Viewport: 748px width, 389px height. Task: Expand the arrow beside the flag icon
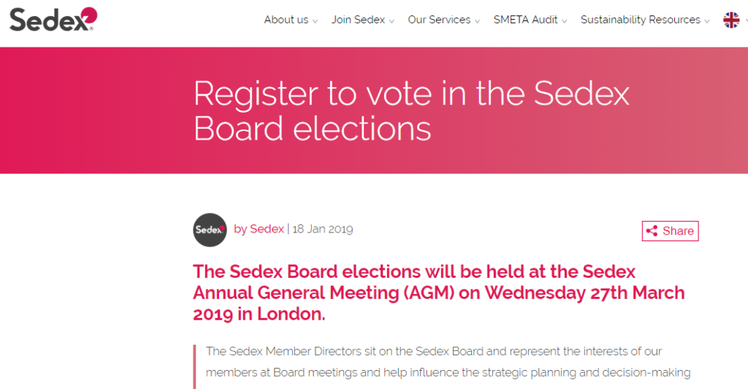[745, 21]
